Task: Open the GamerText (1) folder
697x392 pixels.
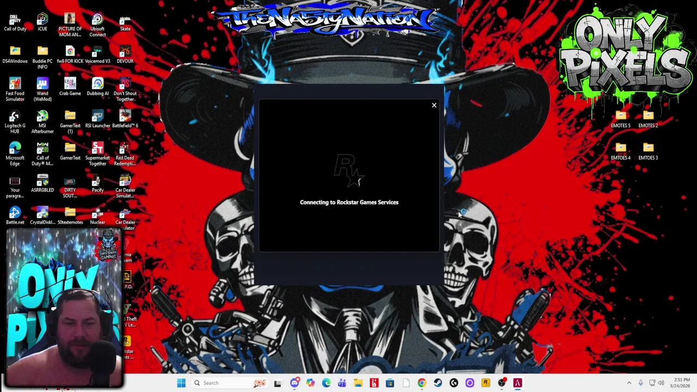Action: pos(70,122)
